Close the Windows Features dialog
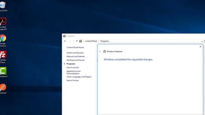 [201, 47]
